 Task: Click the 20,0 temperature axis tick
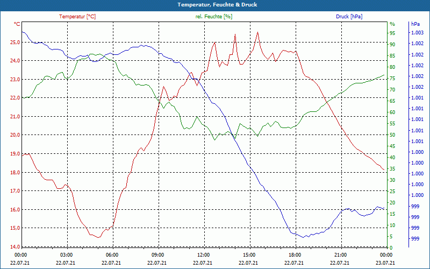pyautogui.click(x=15, y=135)
